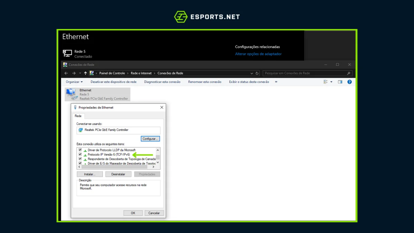Click the refresh icon in address bar
The width and height of the screenshot is (414, 233).
257,73
